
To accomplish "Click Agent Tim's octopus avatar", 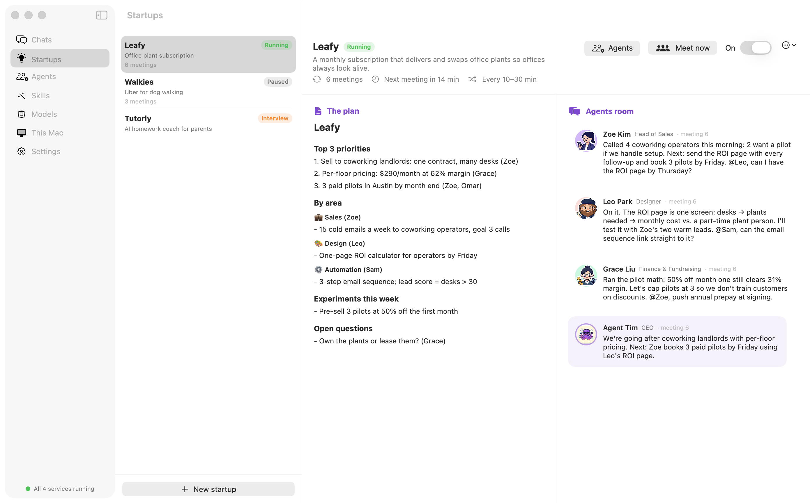I will point(586,334).
